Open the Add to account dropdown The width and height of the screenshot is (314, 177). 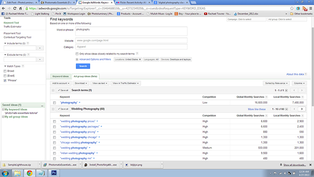click(x=61, y=83)
